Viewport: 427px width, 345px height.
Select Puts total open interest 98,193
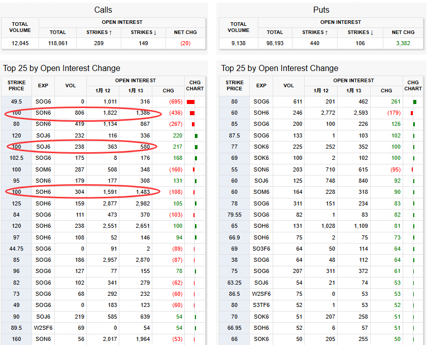tap(275, 43)
